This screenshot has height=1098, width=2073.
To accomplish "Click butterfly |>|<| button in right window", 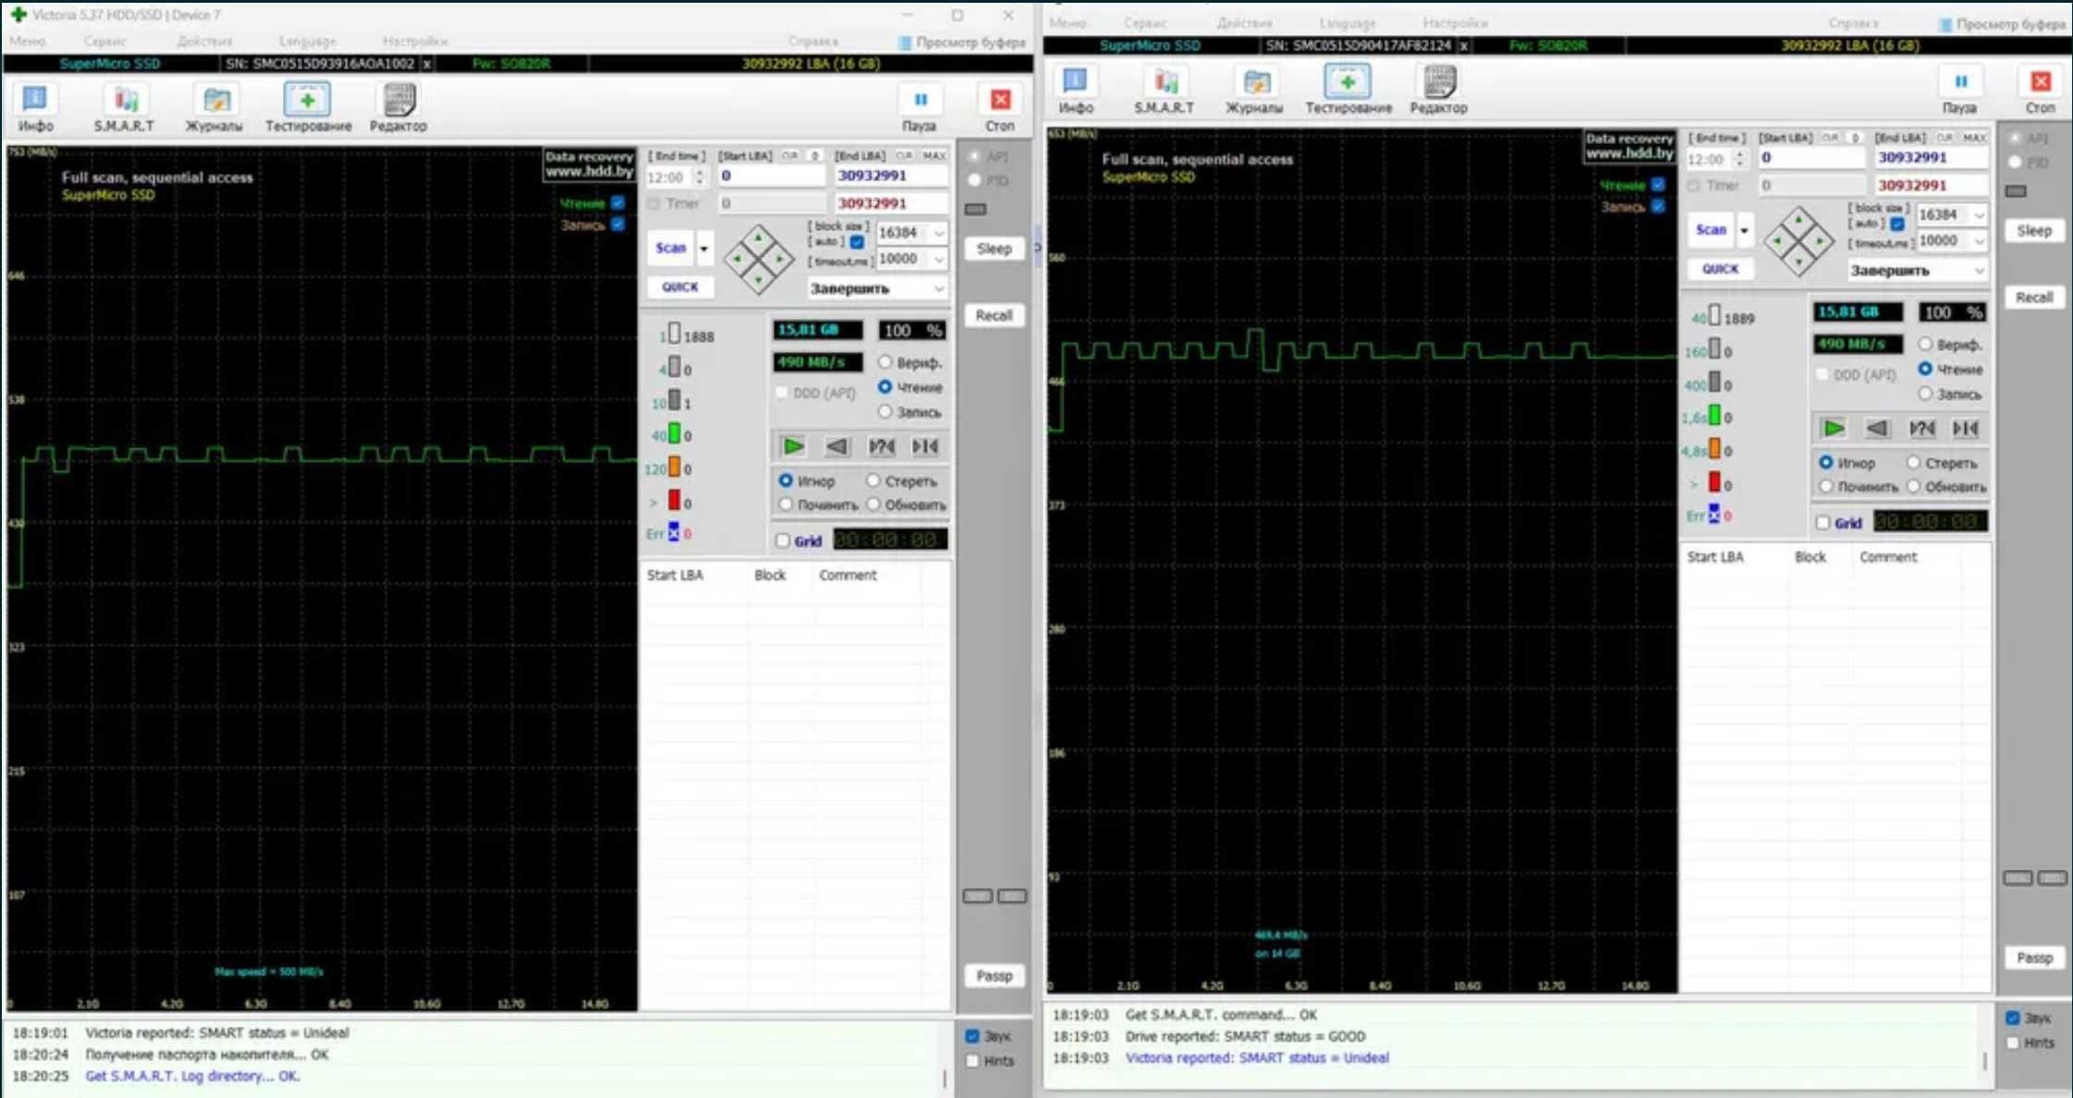I will pos(1966,428).
